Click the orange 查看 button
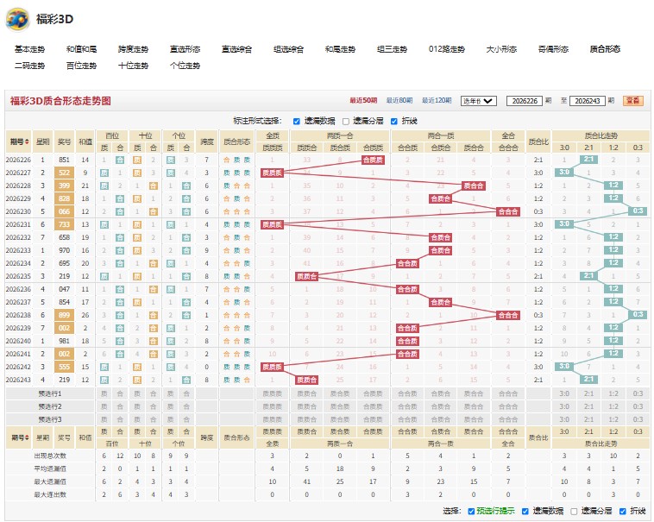The width and height of the screenshot is (654, 522). point(632,100)
